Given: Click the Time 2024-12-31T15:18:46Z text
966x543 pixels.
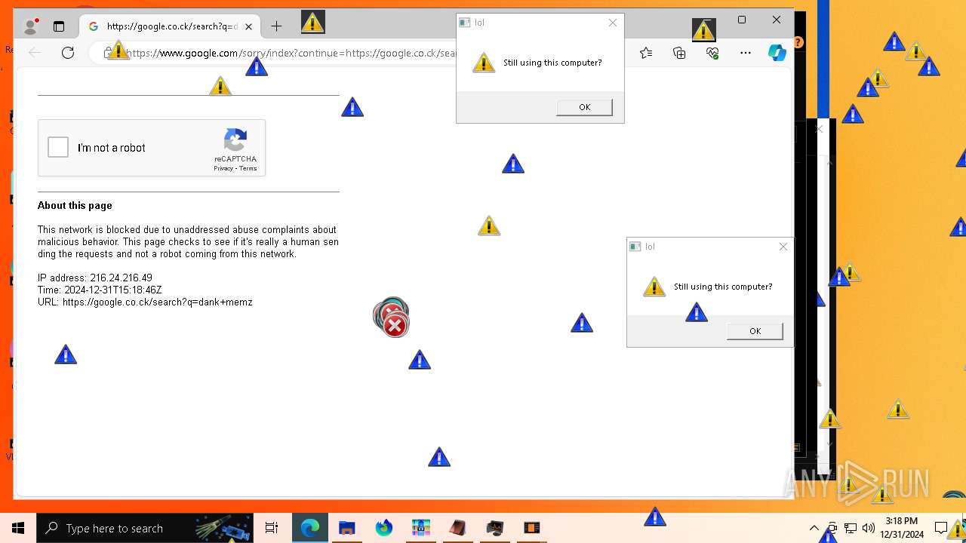Looking at the screenshot, I should pyautogui.click(x=100, y=290).
